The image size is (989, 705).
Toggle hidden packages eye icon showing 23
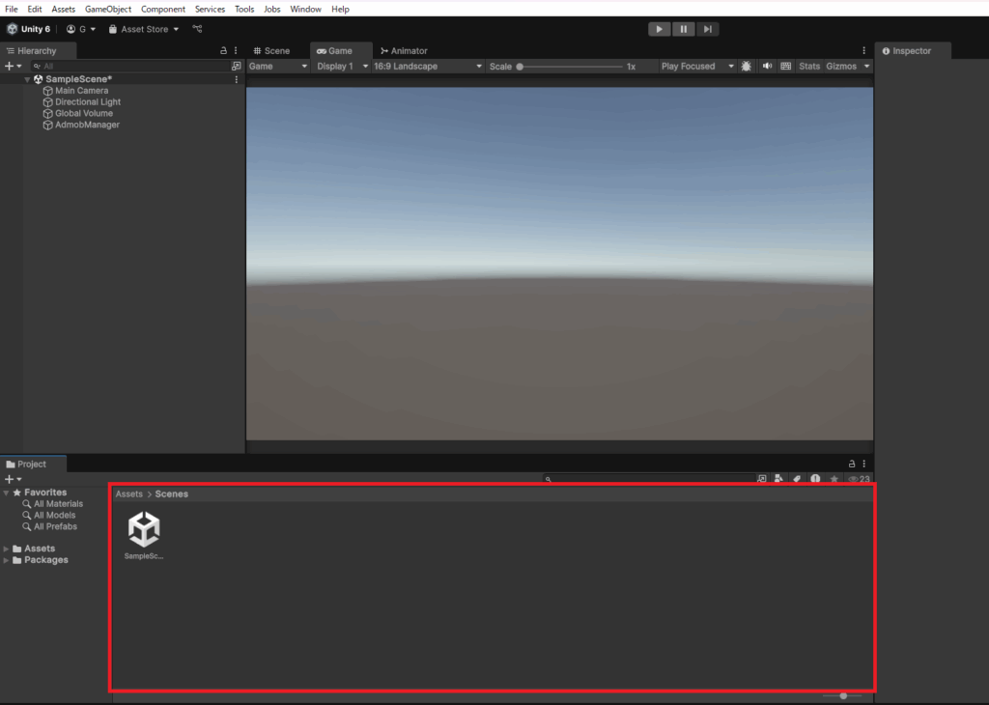(859, 479)
